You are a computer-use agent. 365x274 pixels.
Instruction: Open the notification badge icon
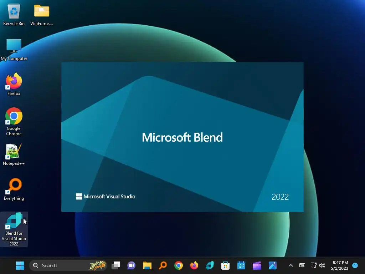coord(355,265)
